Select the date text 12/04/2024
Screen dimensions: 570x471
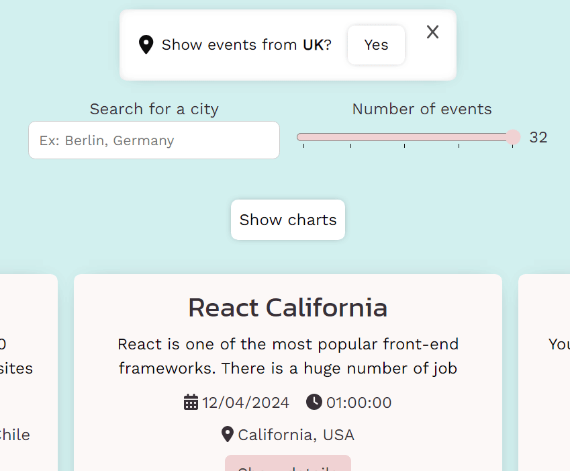tap(246, 402)
